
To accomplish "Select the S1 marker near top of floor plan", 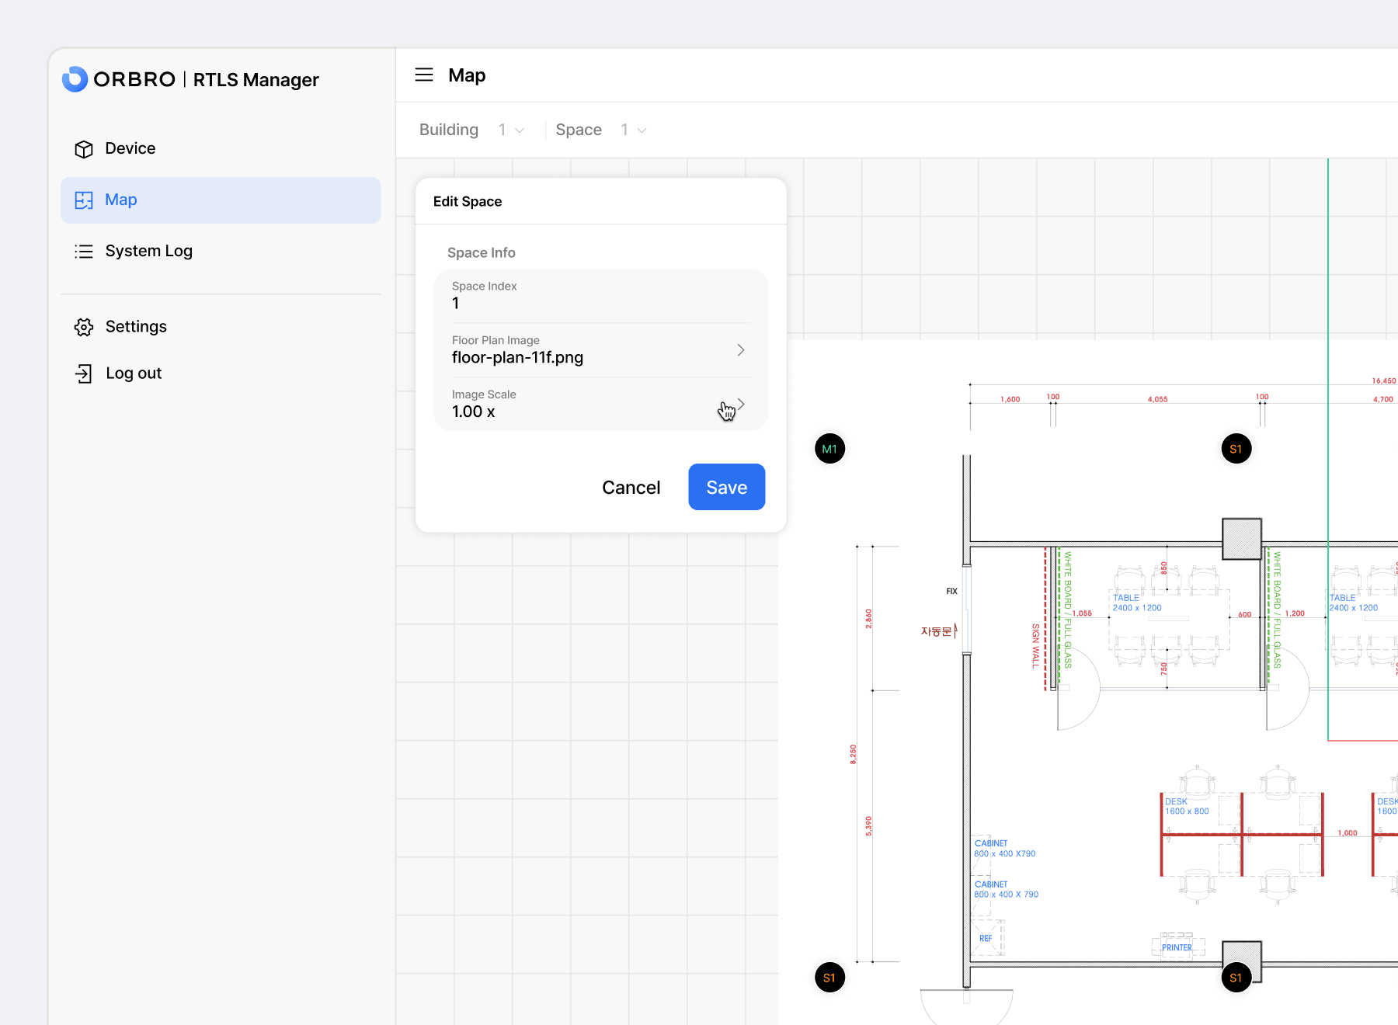I will [x=1236, y=449].
